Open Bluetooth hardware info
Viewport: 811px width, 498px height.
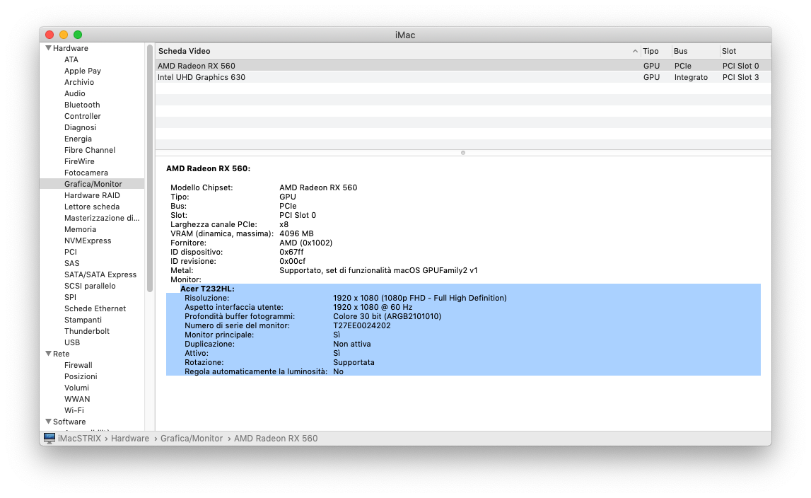(82, 105)
